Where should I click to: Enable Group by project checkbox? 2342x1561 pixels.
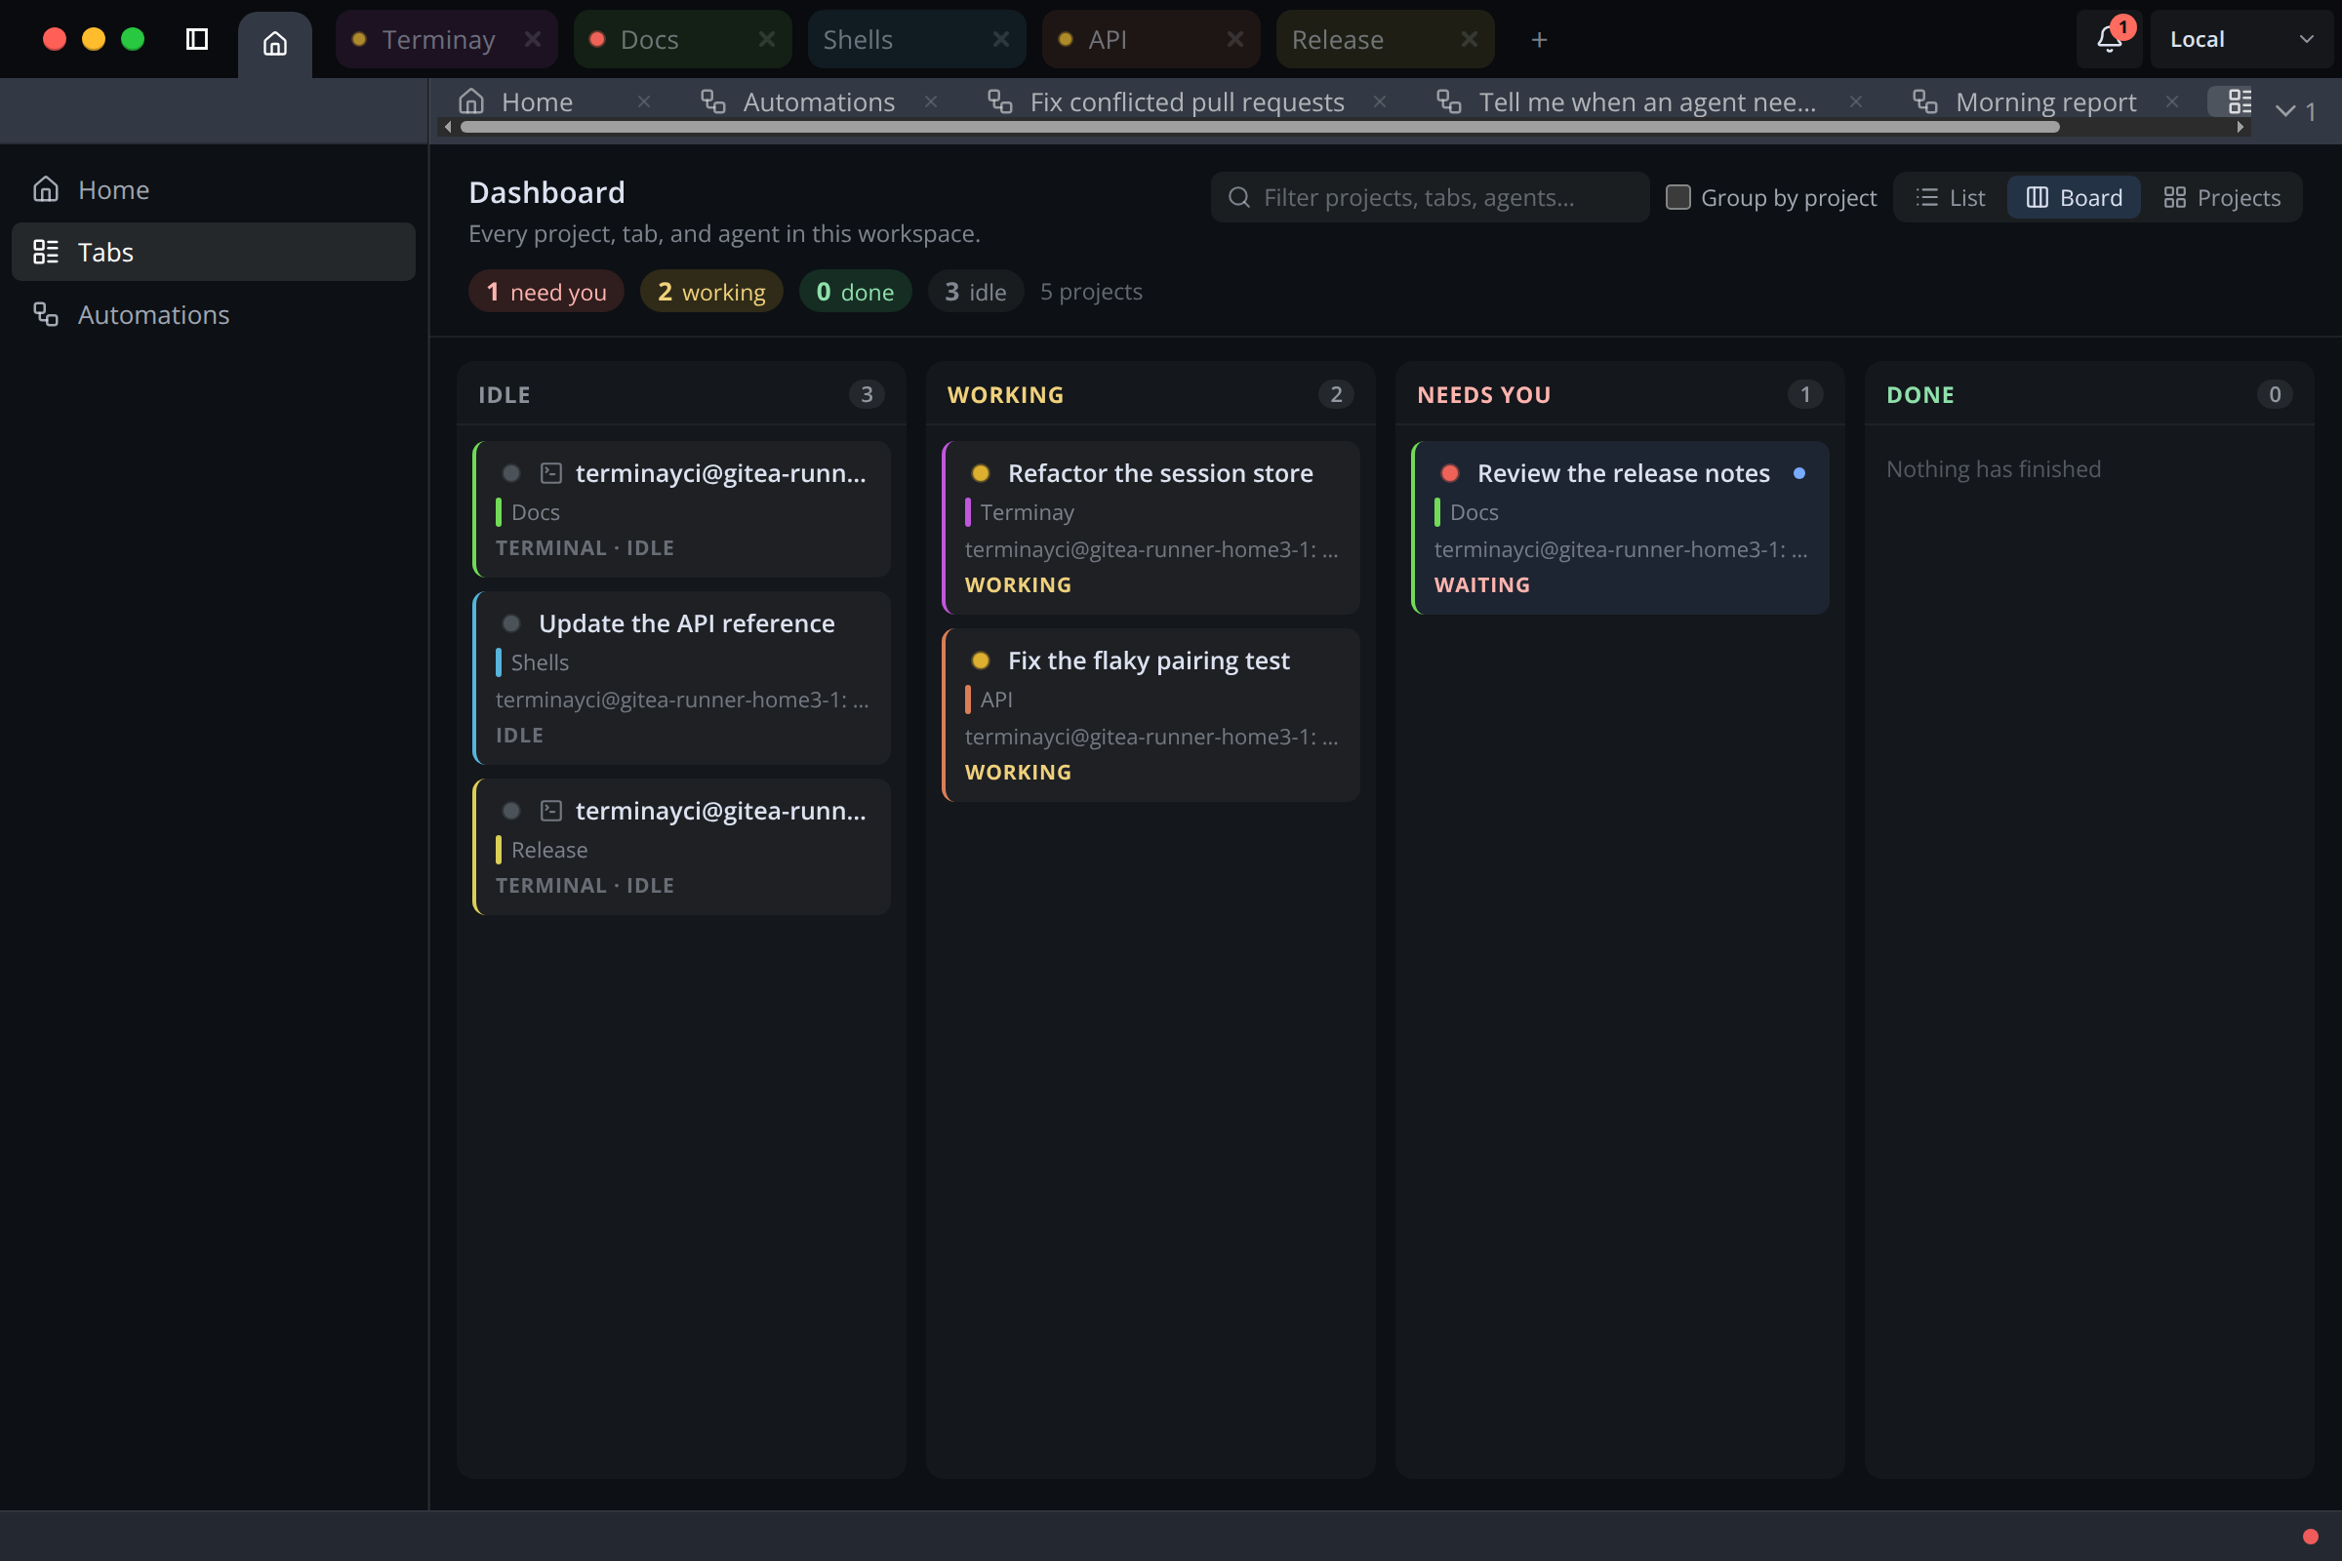(1677, 197)
